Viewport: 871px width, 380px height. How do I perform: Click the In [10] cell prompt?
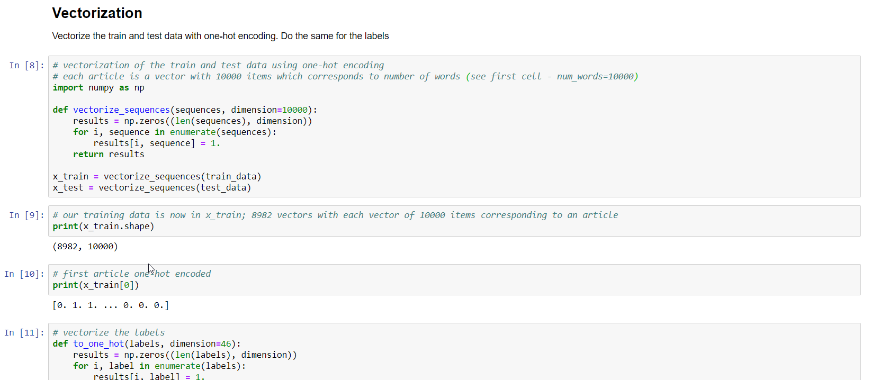click(24, 274)
